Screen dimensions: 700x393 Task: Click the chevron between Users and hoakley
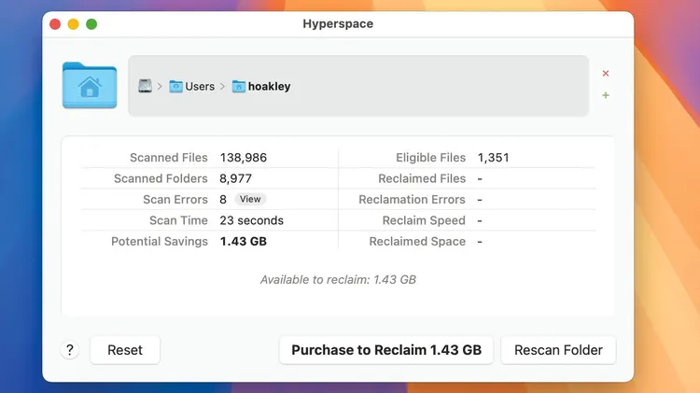tap(223, 87)
